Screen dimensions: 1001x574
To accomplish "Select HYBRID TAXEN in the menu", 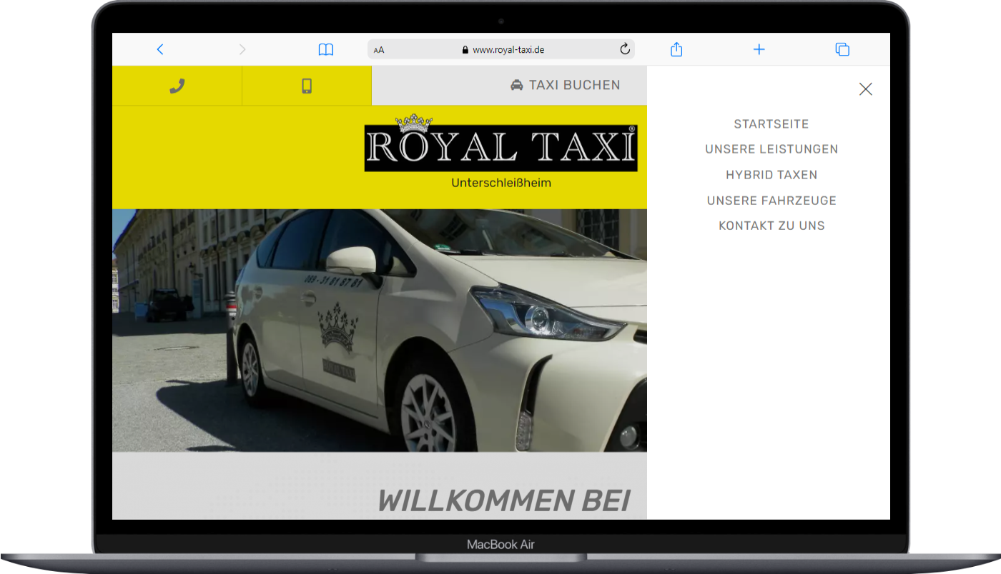I will [771, 175].
